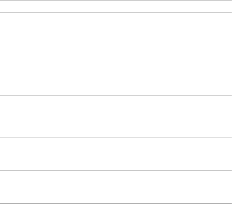This screenshot has width=232, height=204.
Task: Click the tallest empty table row
Action: [x=116, y=54]
